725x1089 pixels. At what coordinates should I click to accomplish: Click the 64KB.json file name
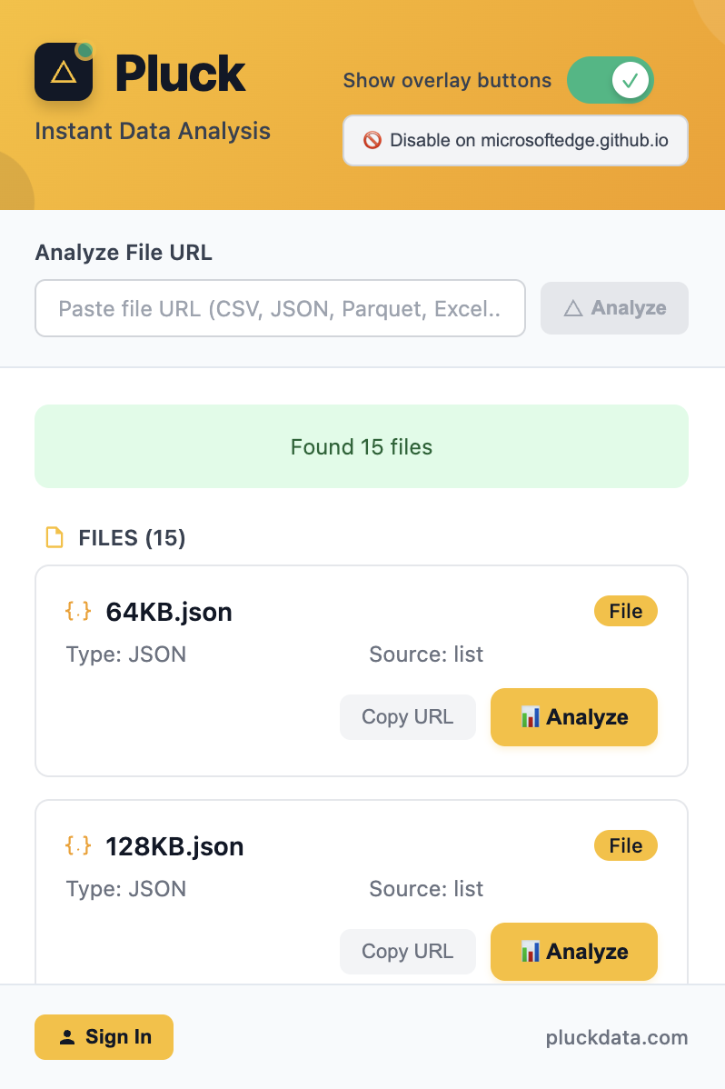click(x=169, y=612)
